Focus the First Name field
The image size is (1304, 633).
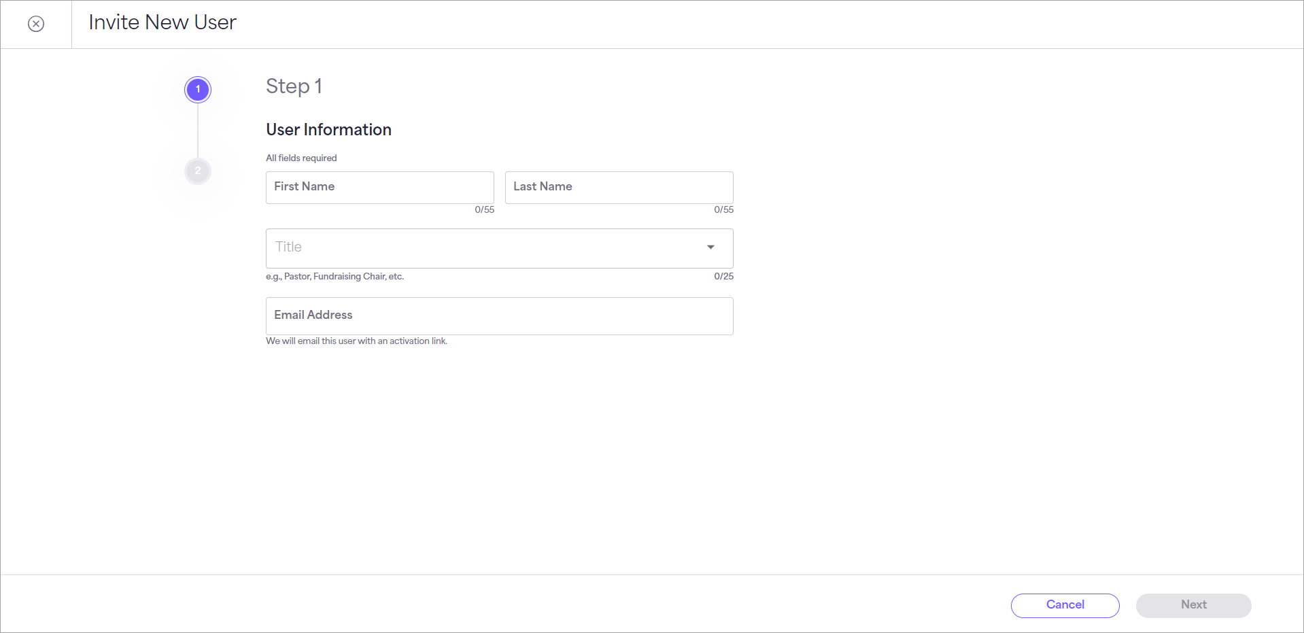(x=380, y=188)
